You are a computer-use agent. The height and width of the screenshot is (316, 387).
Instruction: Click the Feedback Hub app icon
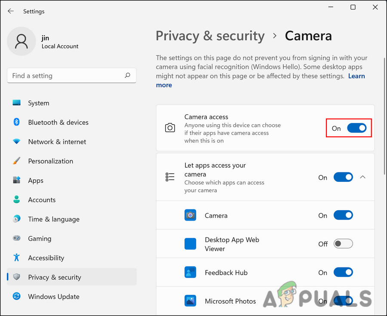190,273
